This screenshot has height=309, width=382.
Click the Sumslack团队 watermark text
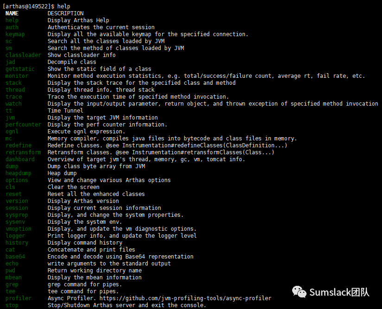[339, 292]
